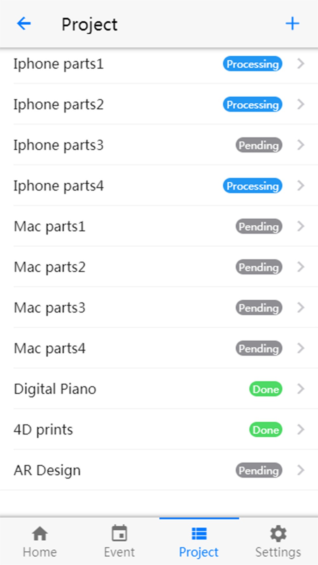Click Done badge on Digital Piano
The image size is (318, 565).
(266, 389)
